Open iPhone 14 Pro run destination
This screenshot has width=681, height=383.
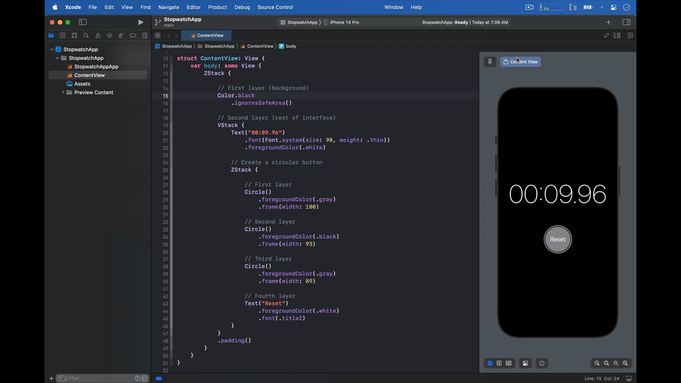pos(343,22)
